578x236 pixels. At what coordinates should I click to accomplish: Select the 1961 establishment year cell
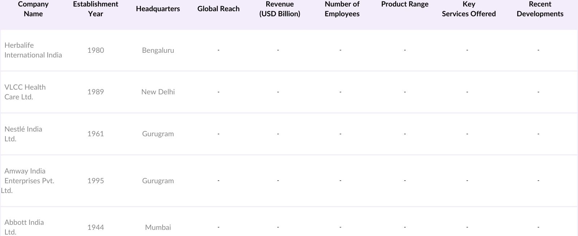[x=95, y=134]
